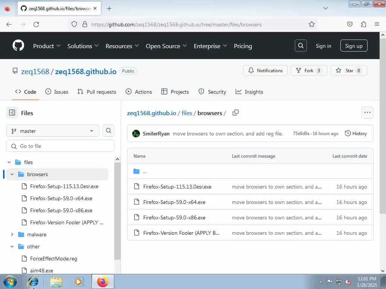Click the padlock site information icon
The image size is (386, 289).
(85, 24)
